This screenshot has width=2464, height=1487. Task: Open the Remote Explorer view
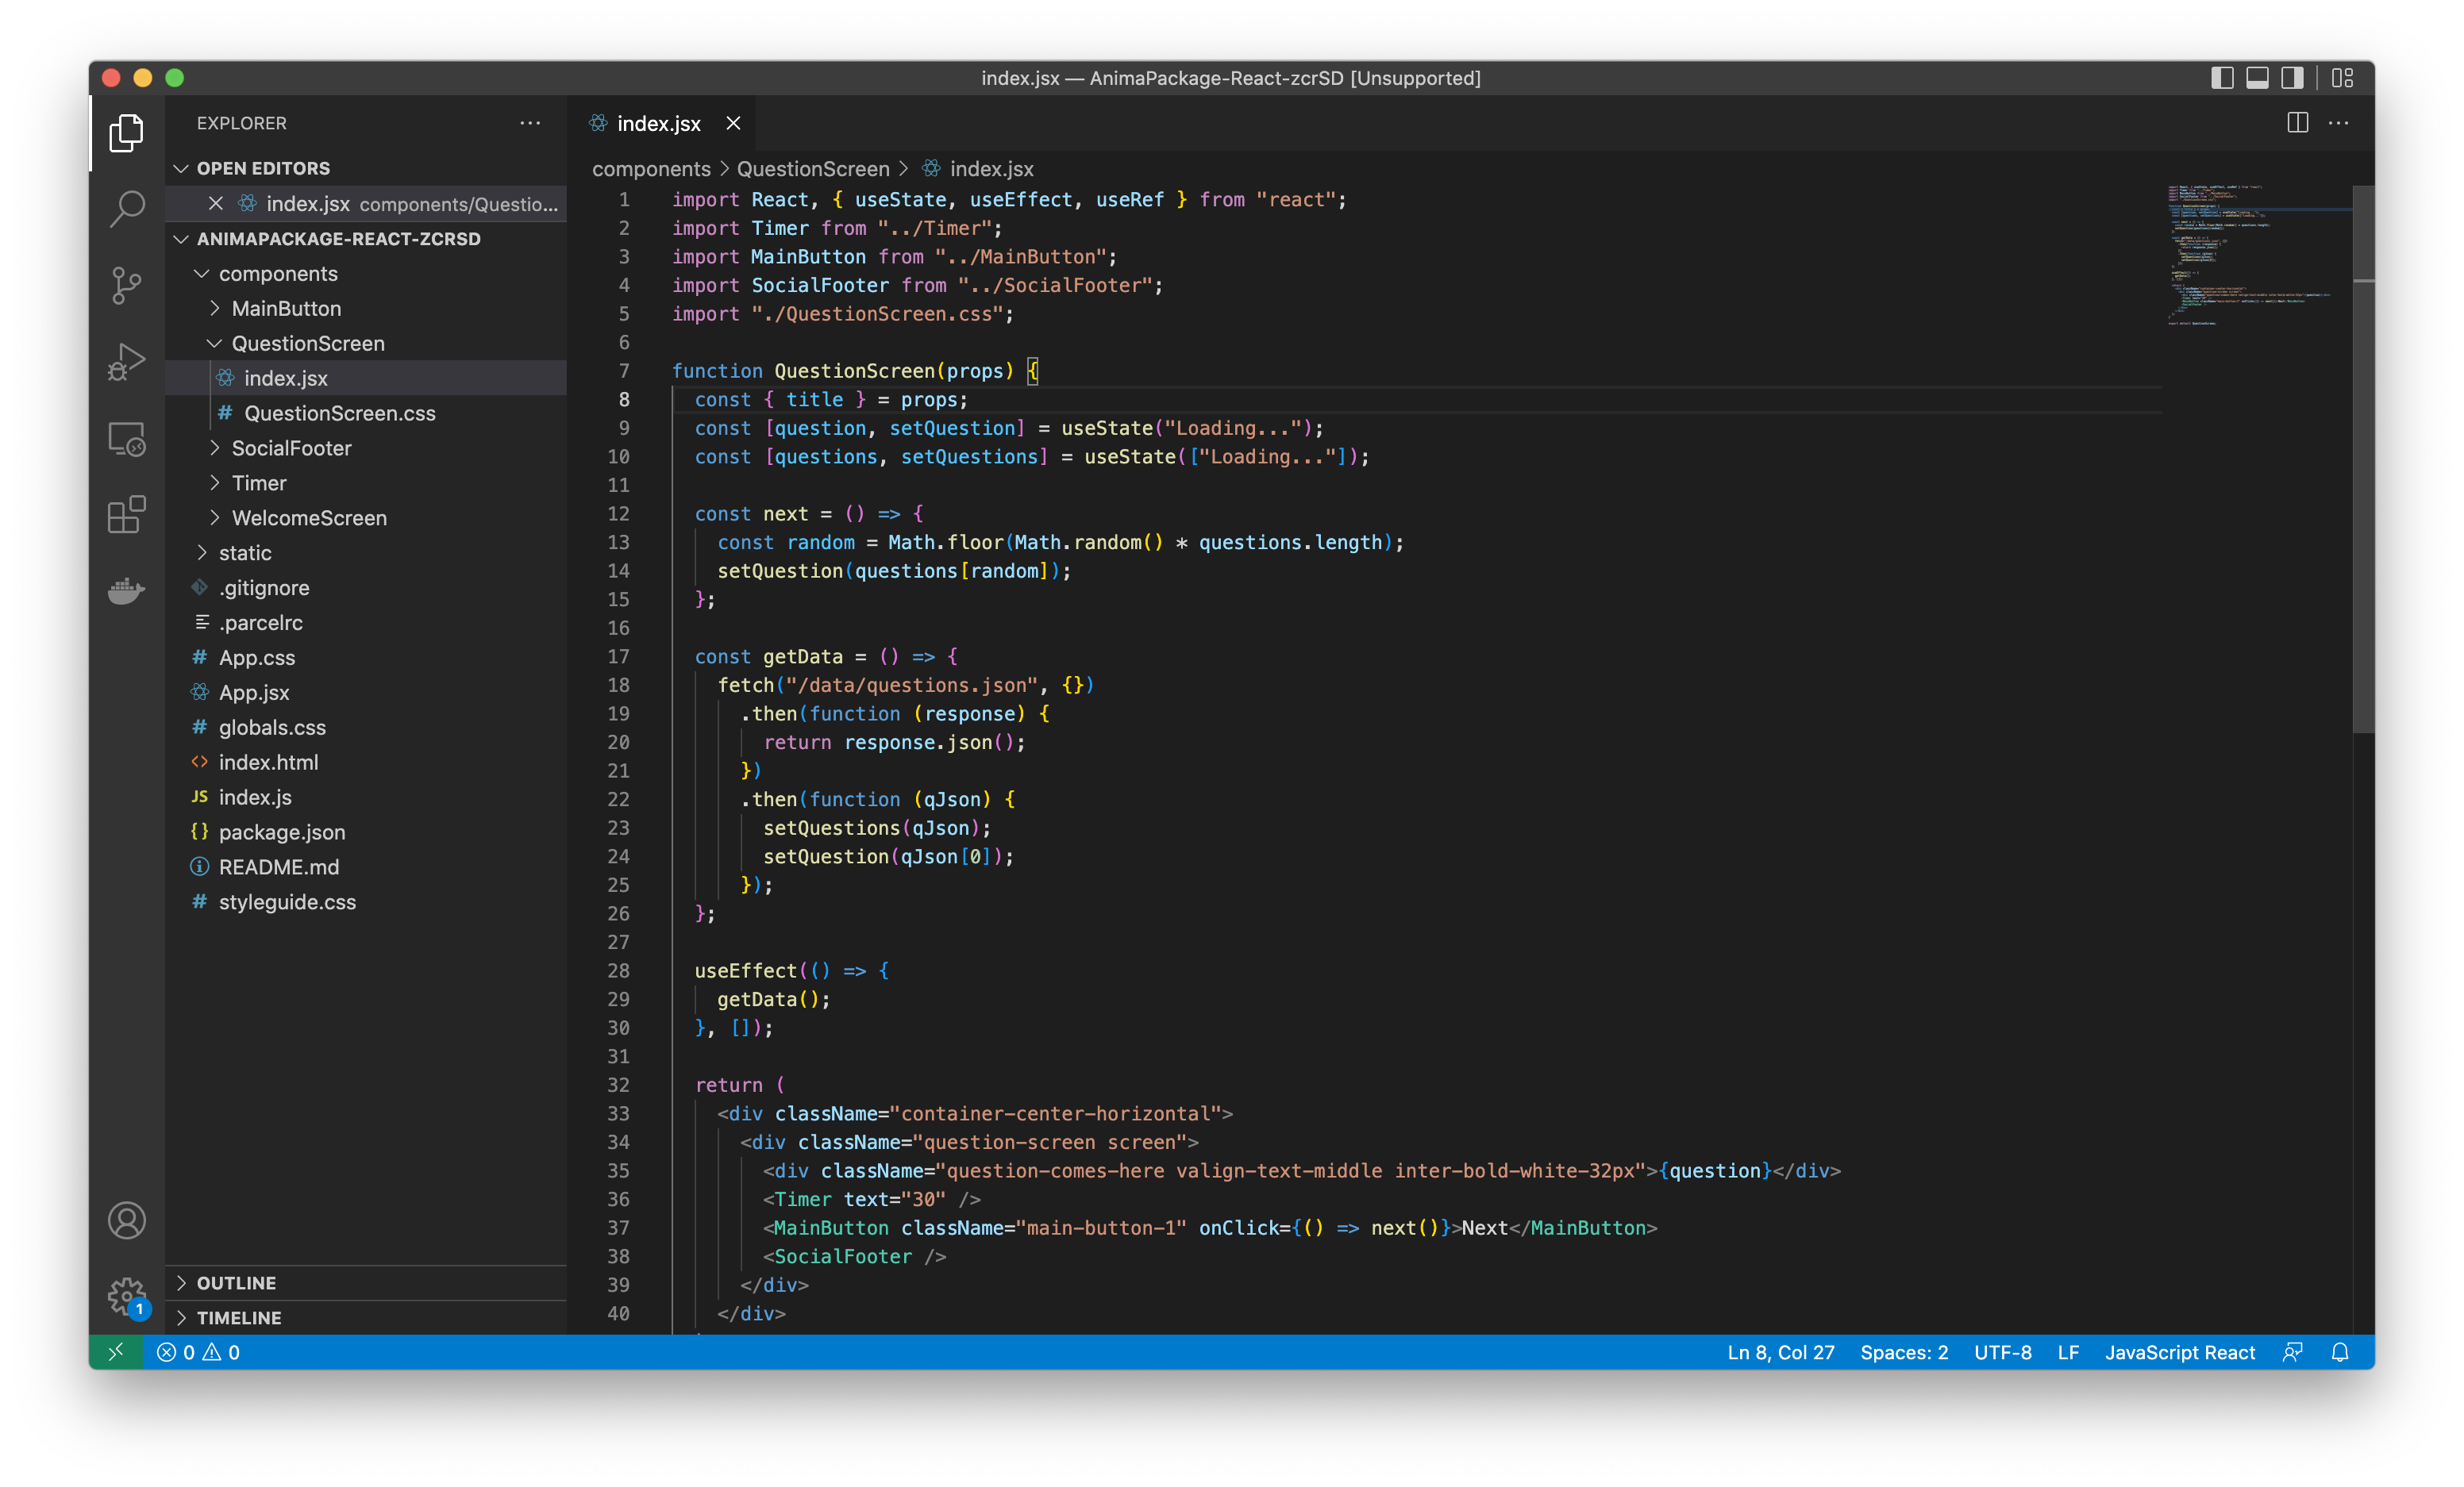tap(127, 439)
